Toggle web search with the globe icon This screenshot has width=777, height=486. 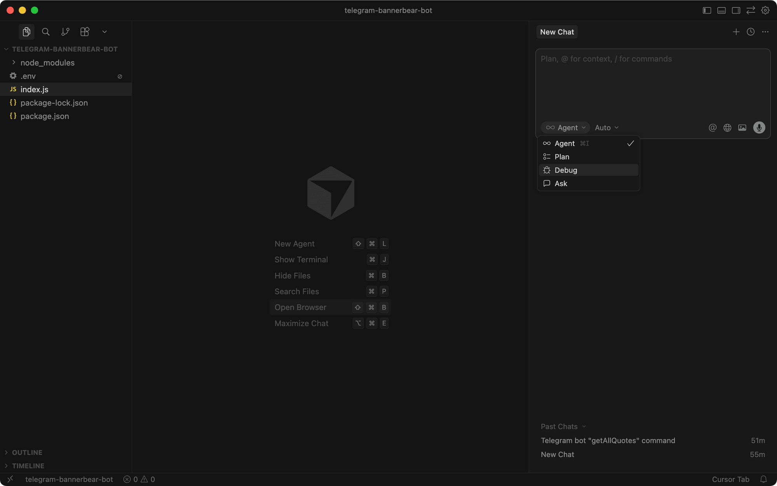point(727,128)
